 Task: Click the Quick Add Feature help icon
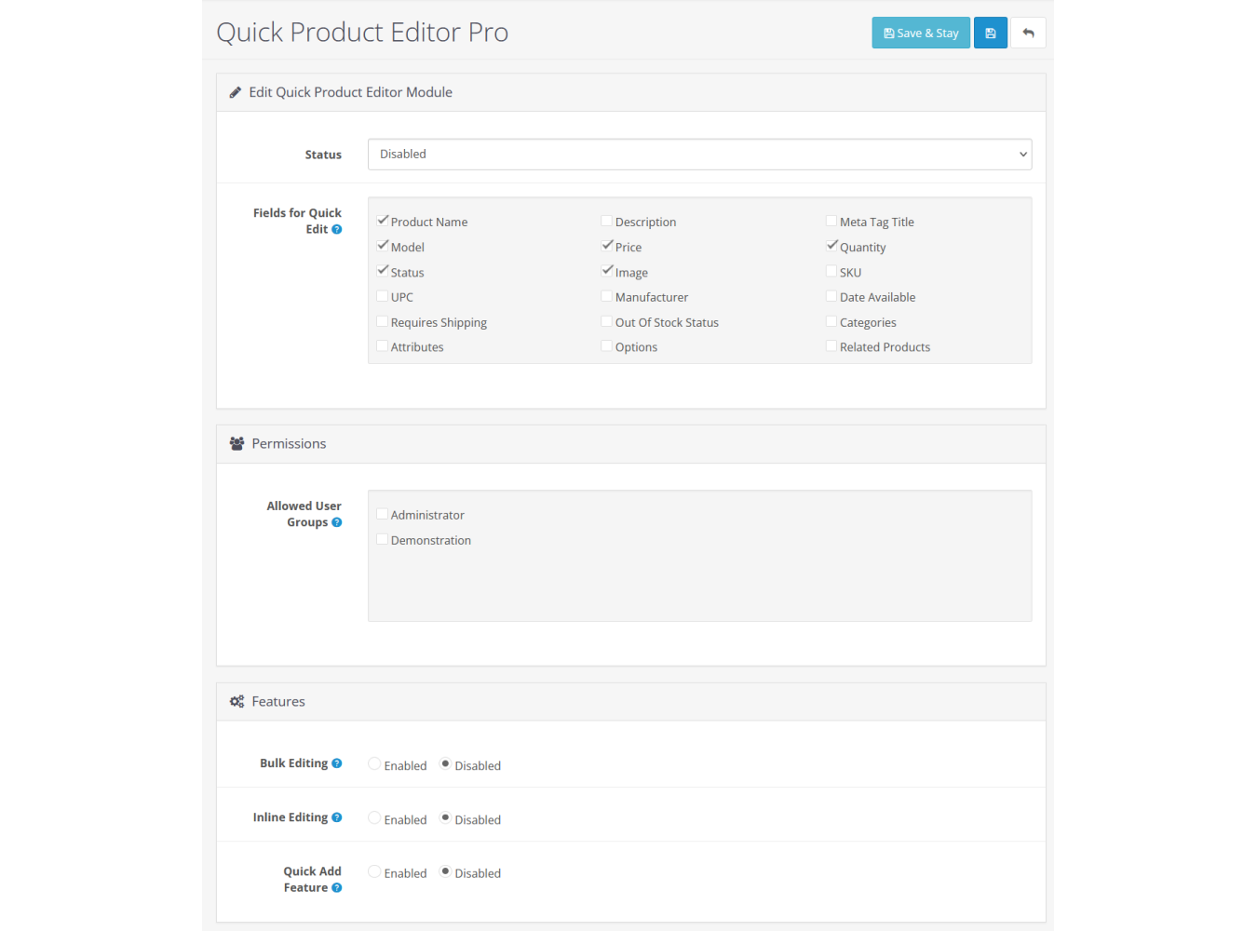(x=337, y=888)
